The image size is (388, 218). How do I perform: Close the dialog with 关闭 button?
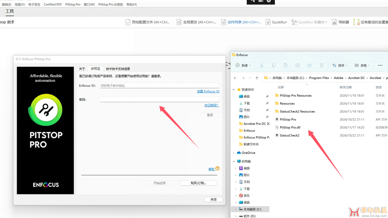[x=213, y=199]
